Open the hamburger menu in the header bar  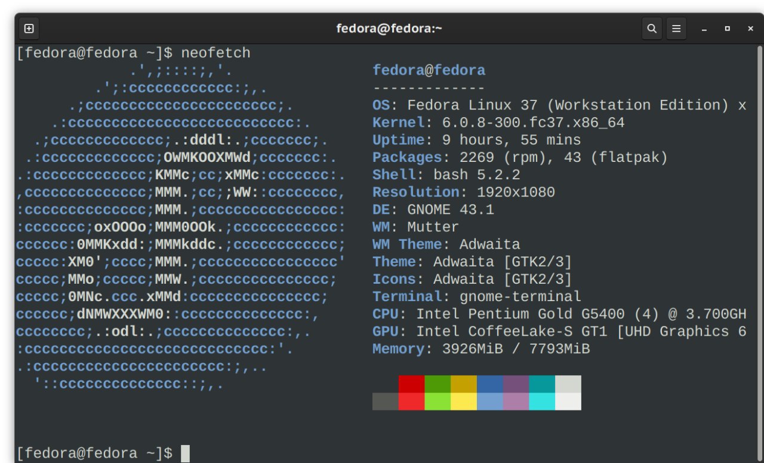click(x=676, y=28)
